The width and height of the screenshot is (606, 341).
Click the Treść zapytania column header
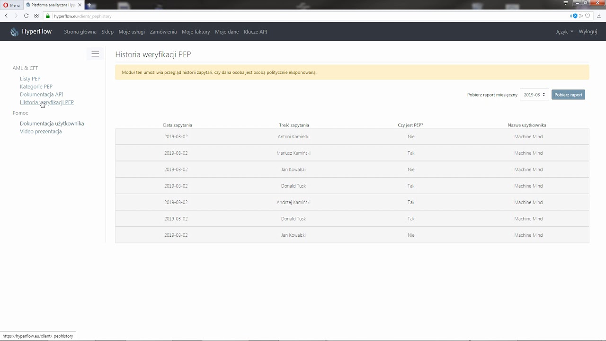294,125
